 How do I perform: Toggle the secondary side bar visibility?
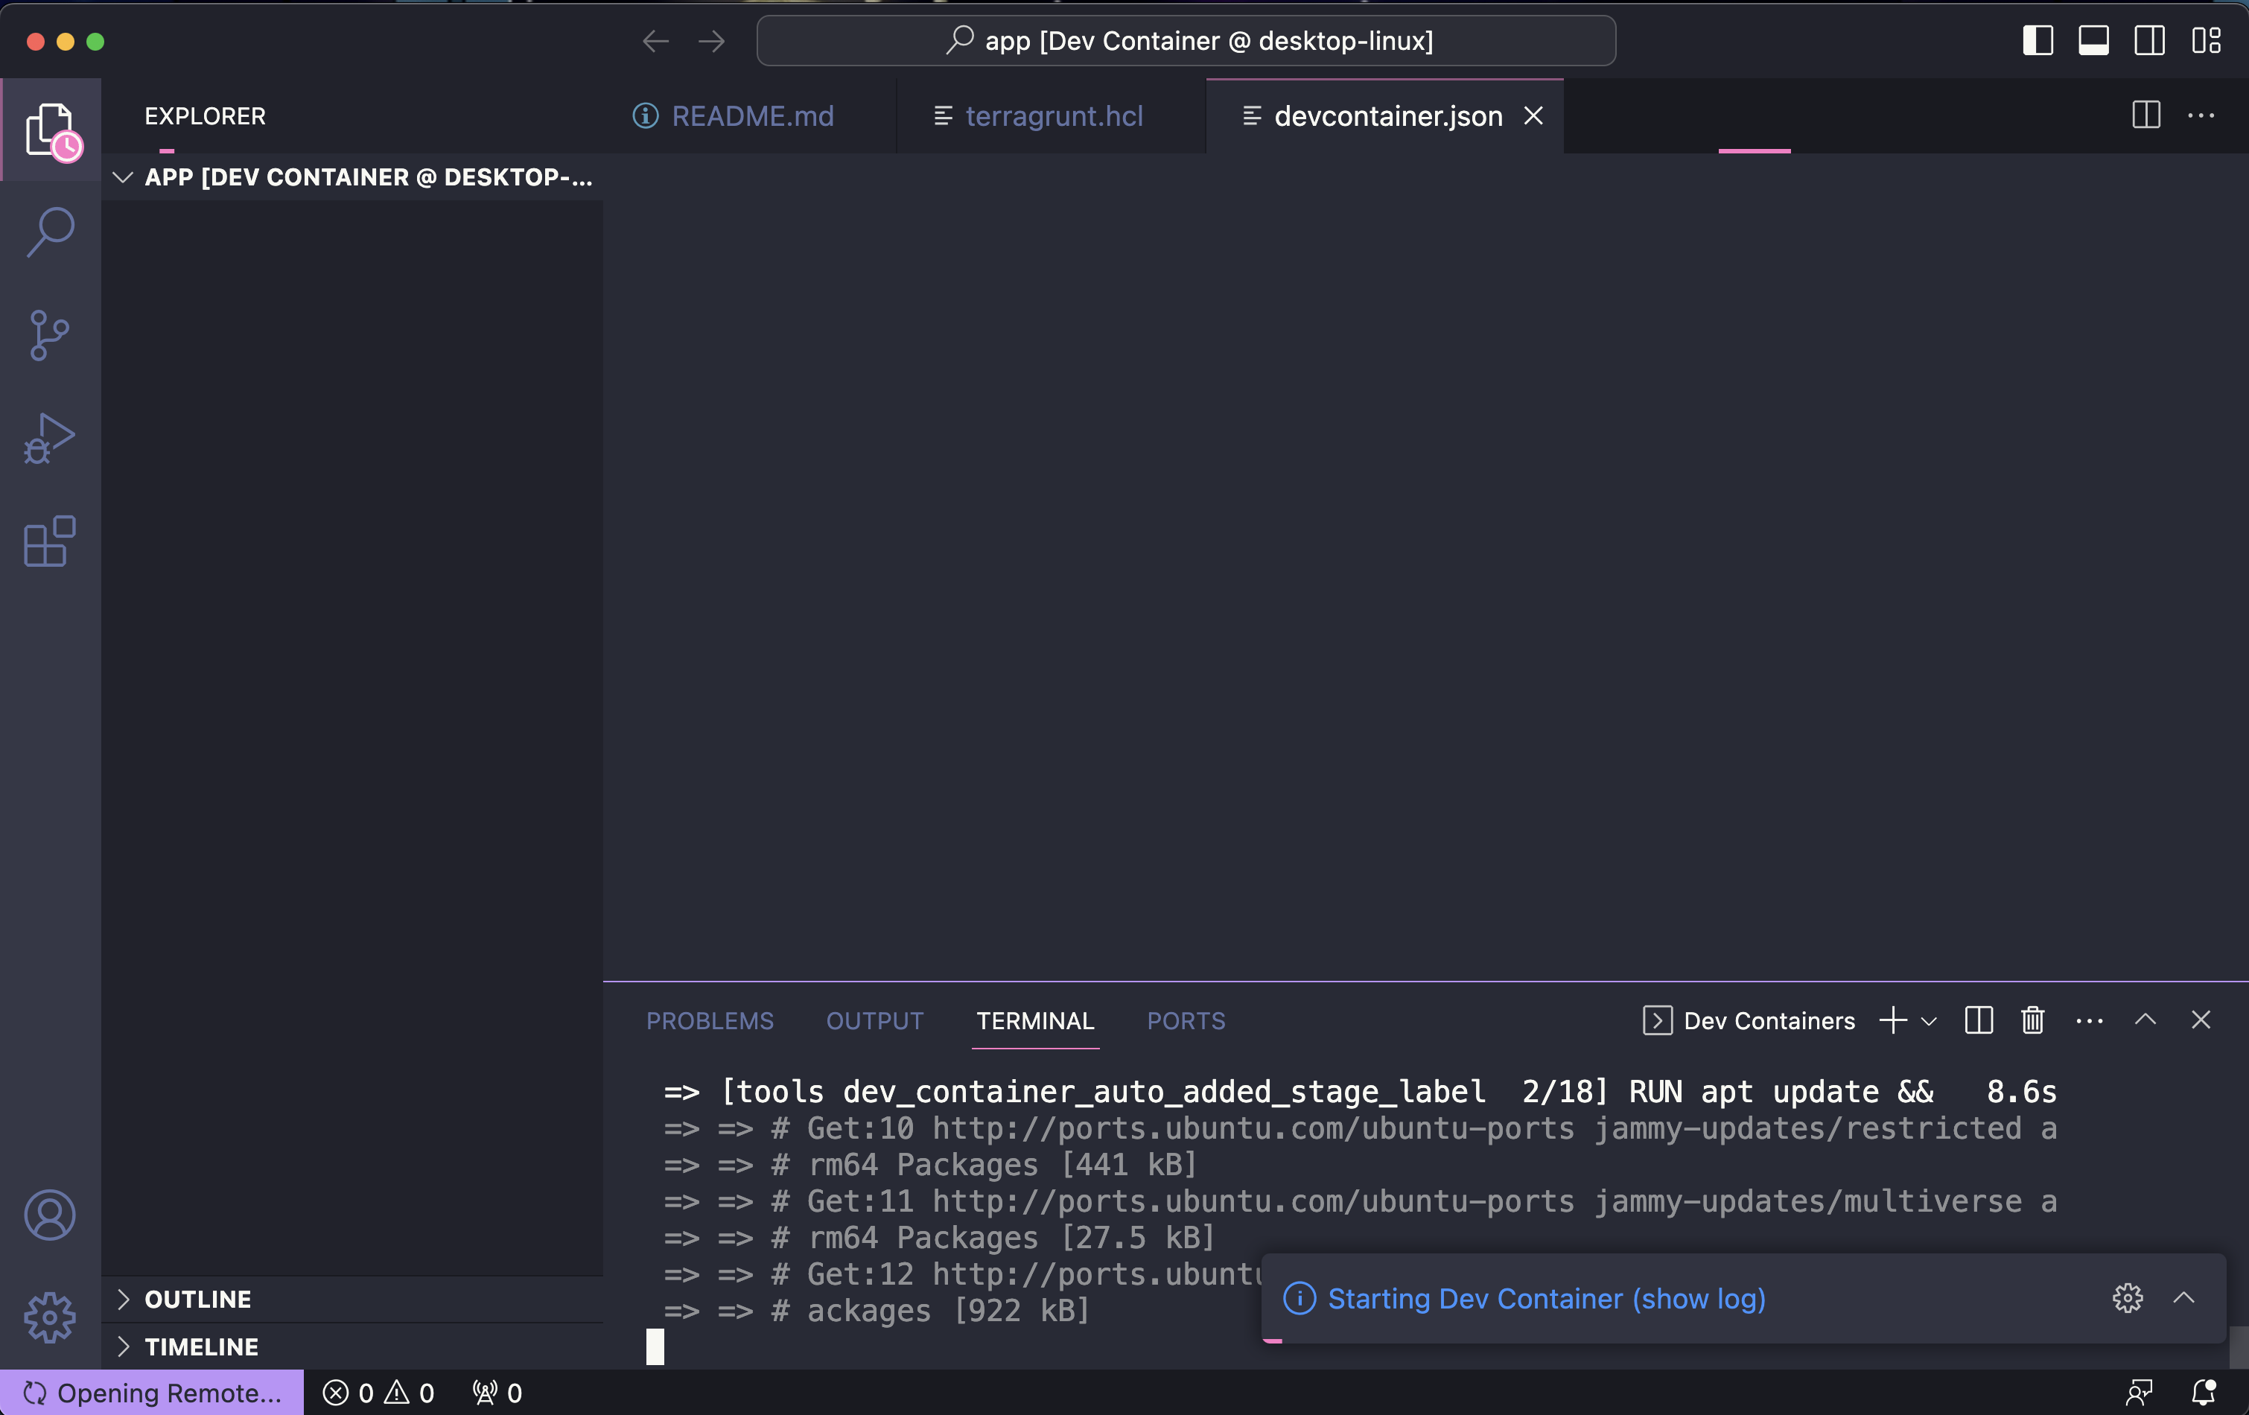tap(2149, 41)
